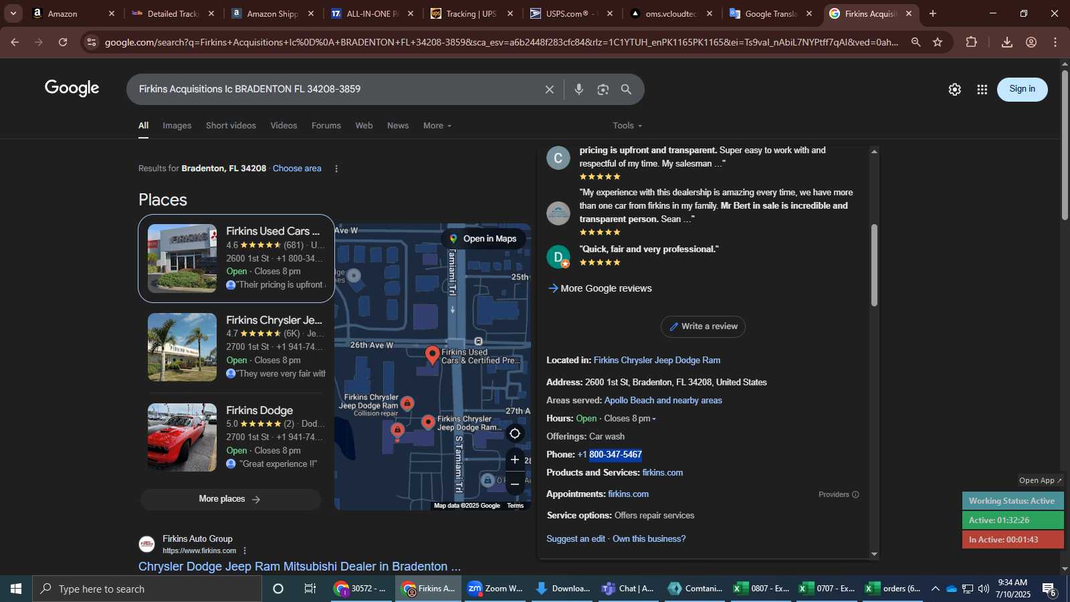The width and height of the screenshot is (1070, 602).
Task: Open orders Excel workbook in taskbar
Action: (x=893, y=589)
